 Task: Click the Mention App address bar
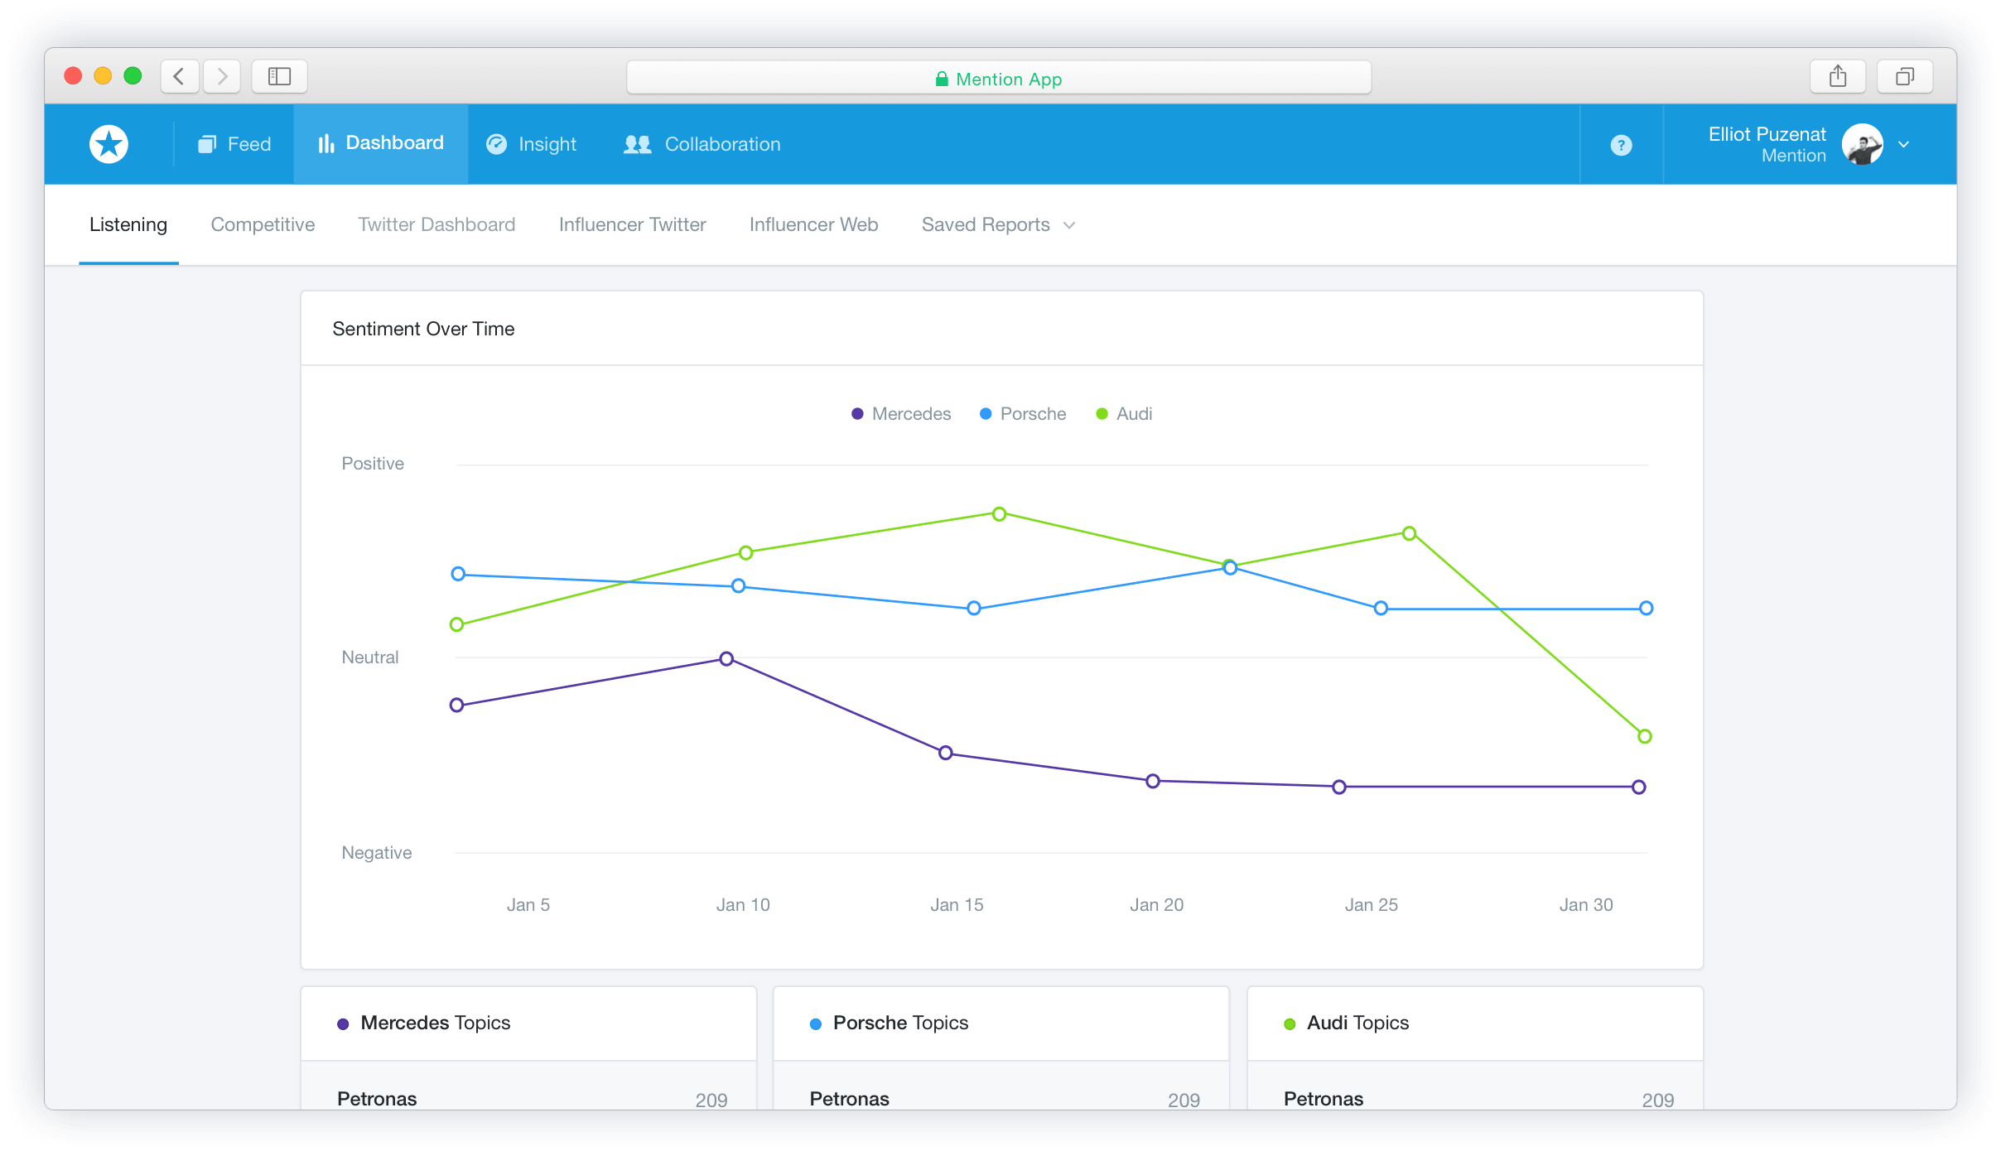pos(998,78)
